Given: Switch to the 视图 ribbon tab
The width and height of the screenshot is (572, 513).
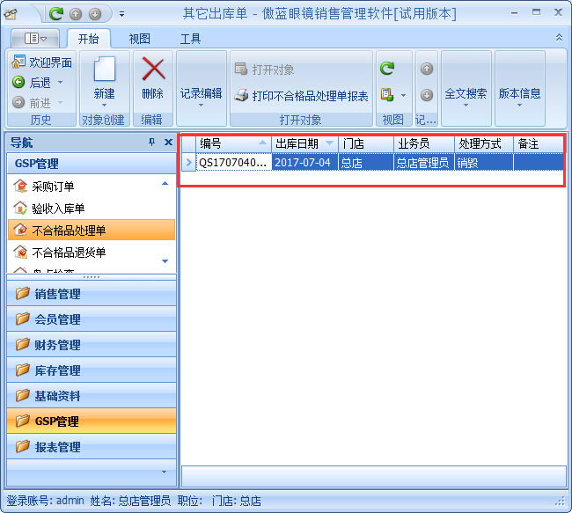Looking at the screenshot, I should pos(139,39).
